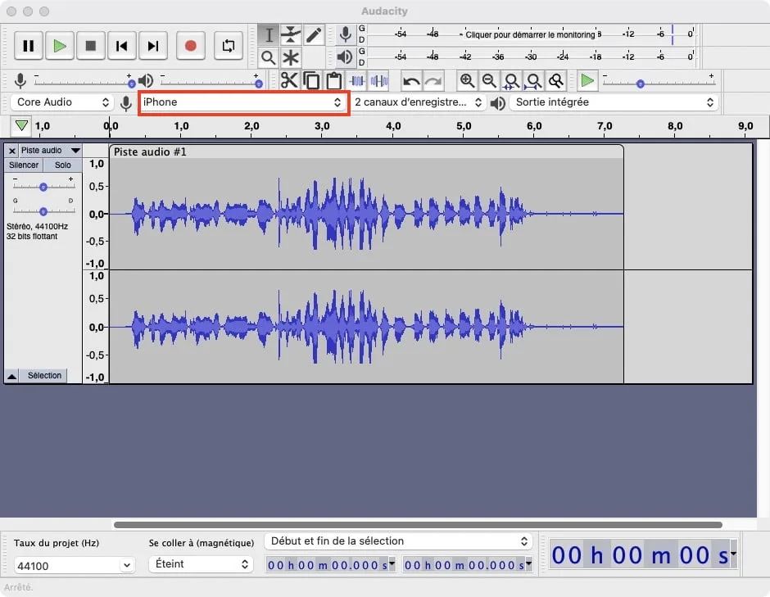Close the audio track with X
The height and width of the screenshot is (597, 770).
pos(12,151)
